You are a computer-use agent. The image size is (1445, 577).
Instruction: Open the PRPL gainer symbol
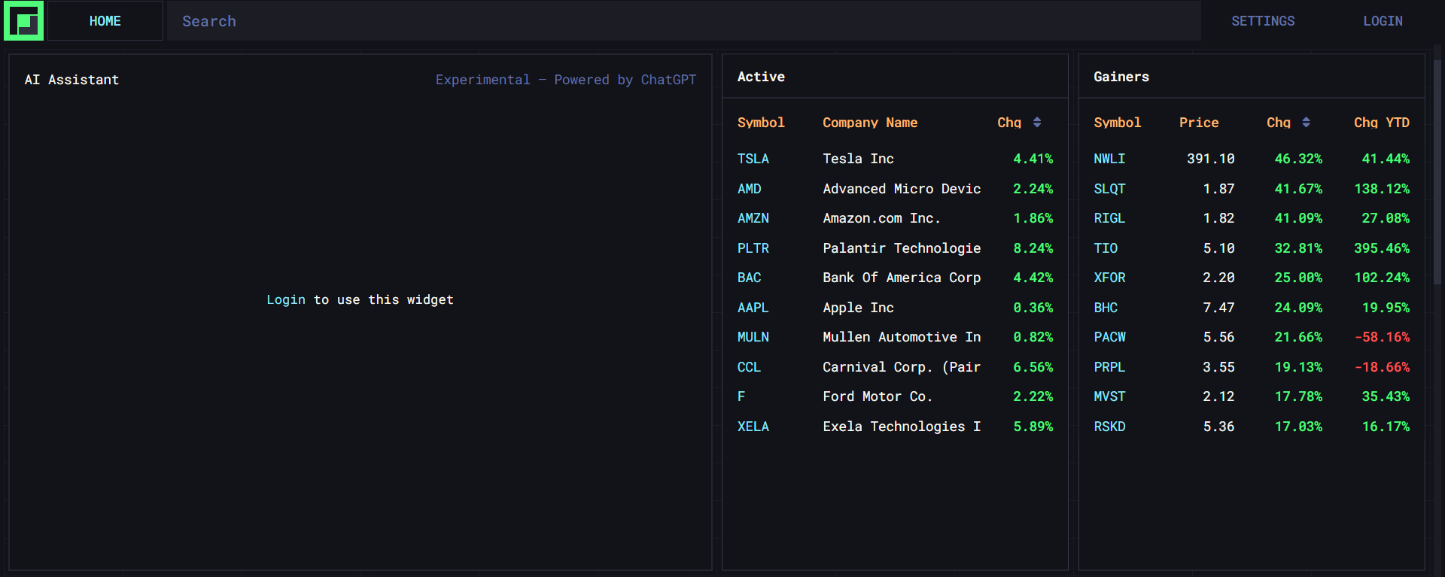[x=1109, y=367]
